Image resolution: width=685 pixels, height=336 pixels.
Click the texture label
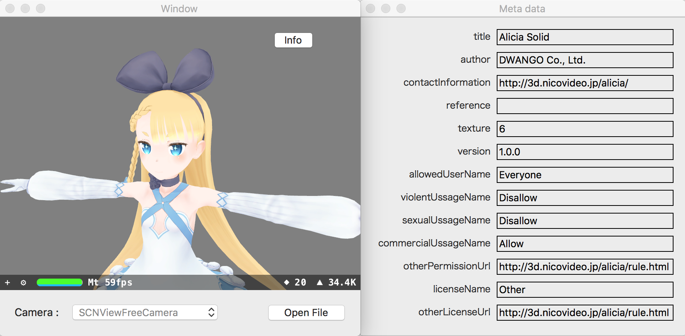coord(474,128)
